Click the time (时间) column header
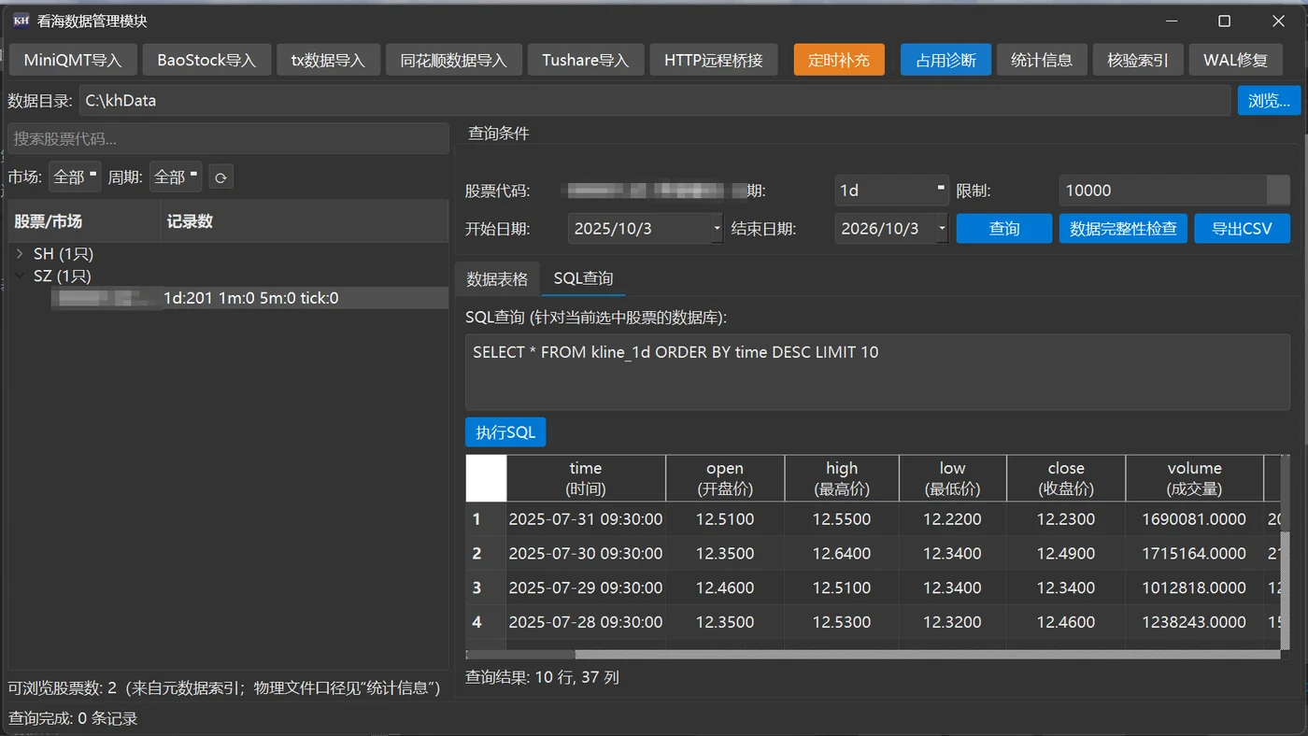Viewport: 1308px width, 736px height. tap(586, 478)
